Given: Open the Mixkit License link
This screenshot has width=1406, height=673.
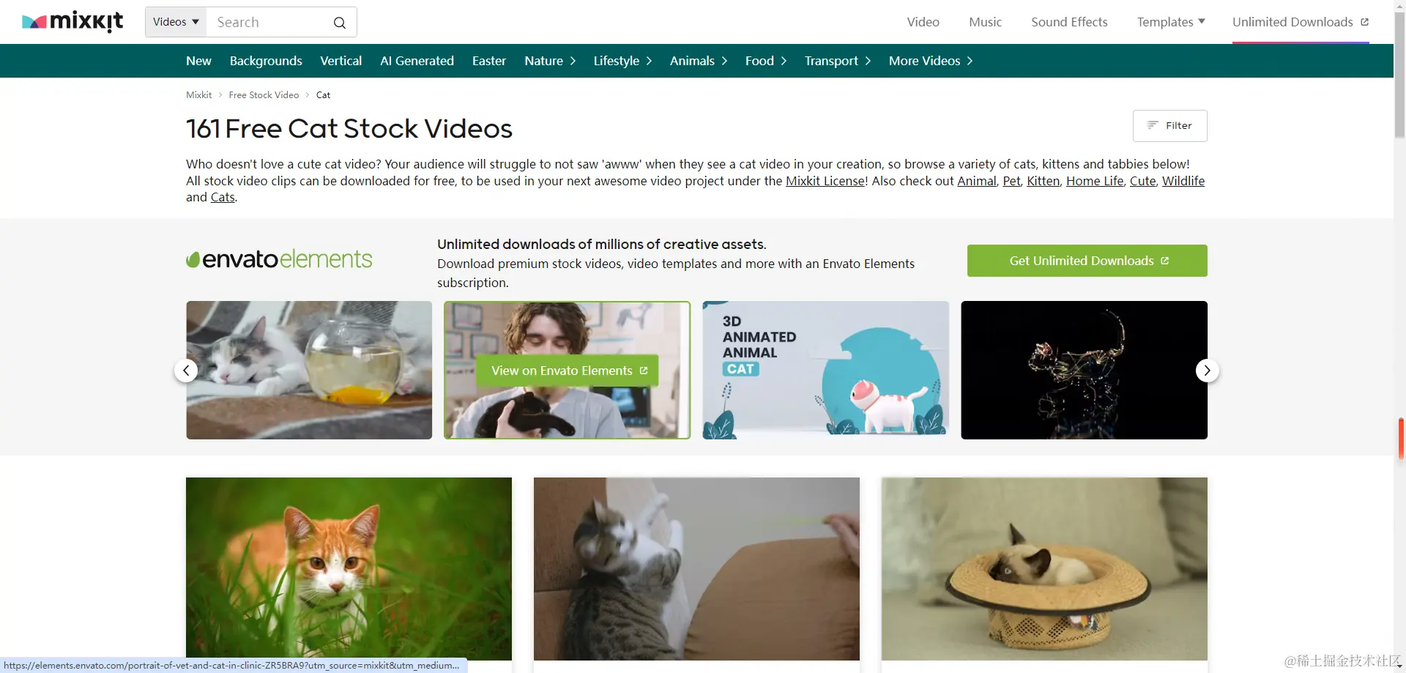Looking at the screenshot, I should [x=825, y=181].
